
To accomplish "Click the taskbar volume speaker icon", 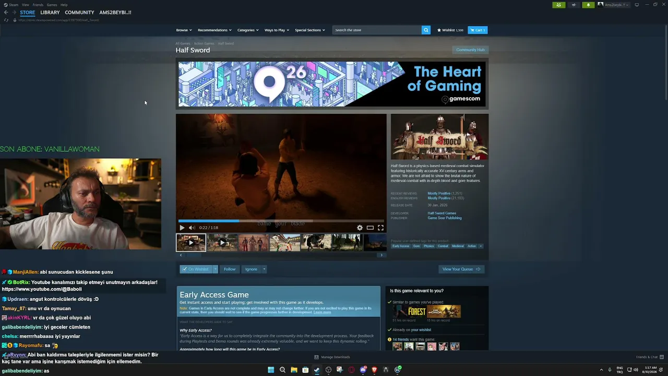I will (636, 370).
